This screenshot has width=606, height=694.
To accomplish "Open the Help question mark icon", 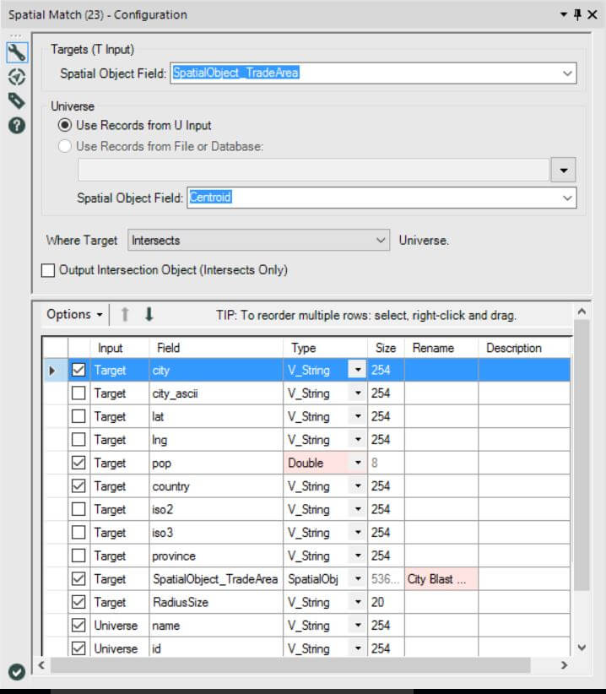I will (17, 126).
